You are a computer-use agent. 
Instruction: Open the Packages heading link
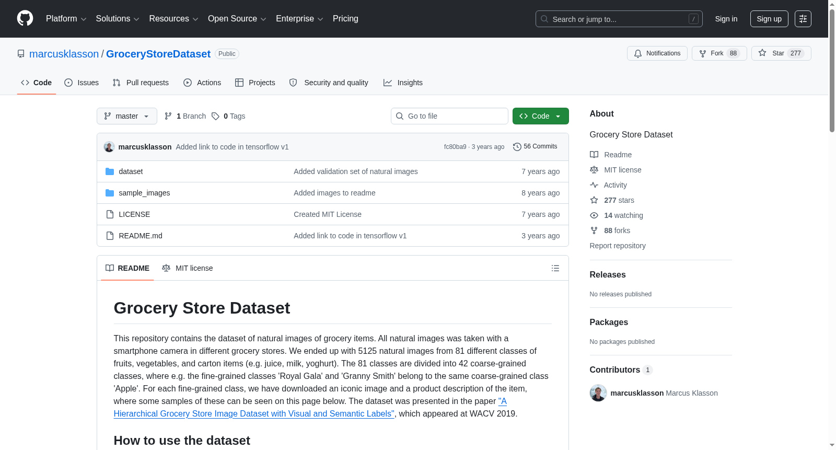[609, 322]
